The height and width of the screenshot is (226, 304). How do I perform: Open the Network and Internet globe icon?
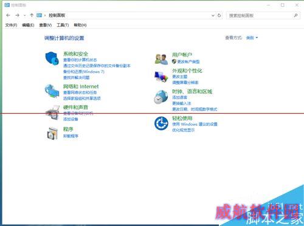(x=52, y=91)
